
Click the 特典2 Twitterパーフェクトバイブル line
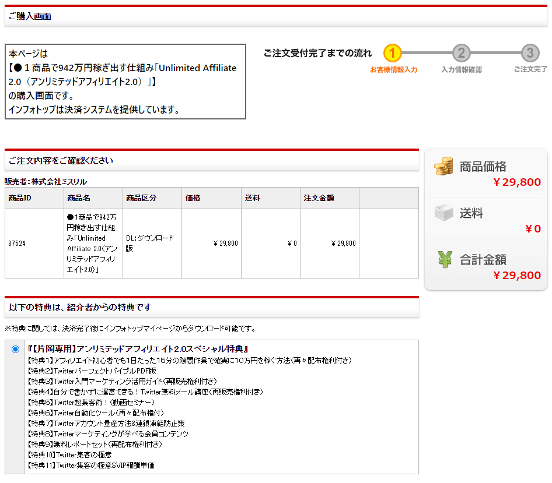[x=93, y=371]
